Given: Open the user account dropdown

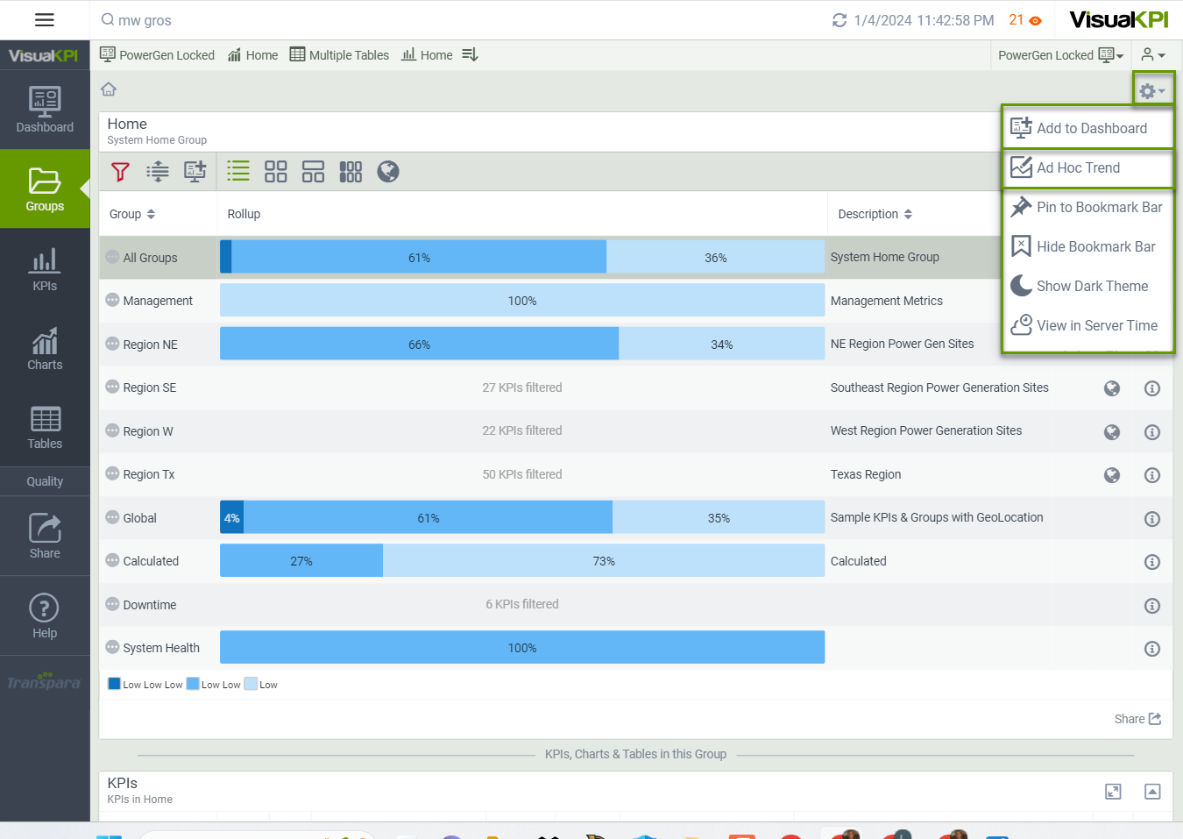Looking at the screenshot, I should point(1153,55).
